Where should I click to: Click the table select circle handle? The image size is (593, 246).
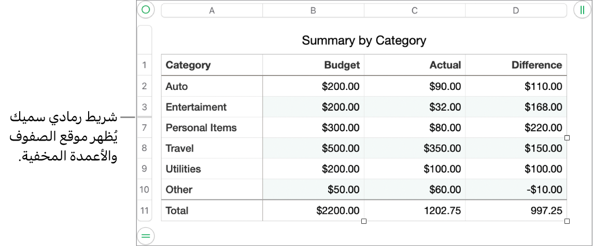146,10
